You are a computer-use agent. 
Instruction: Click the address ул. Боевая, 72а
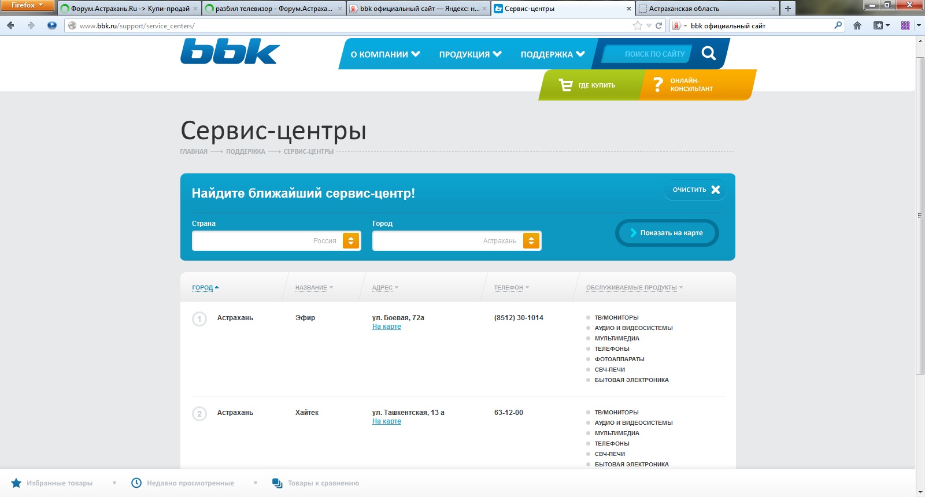pos(398,318)
